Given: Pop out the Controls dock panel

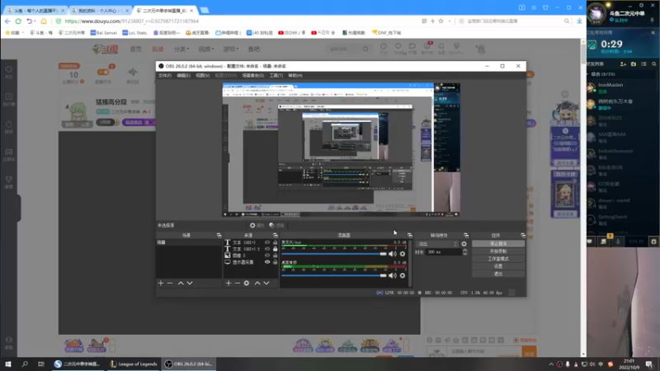Looking at the screenshot, I should click(x=523, y=235).
